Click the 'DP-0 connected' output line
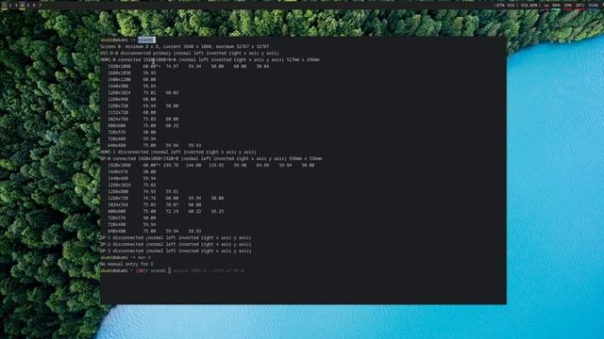 [211, 158]
